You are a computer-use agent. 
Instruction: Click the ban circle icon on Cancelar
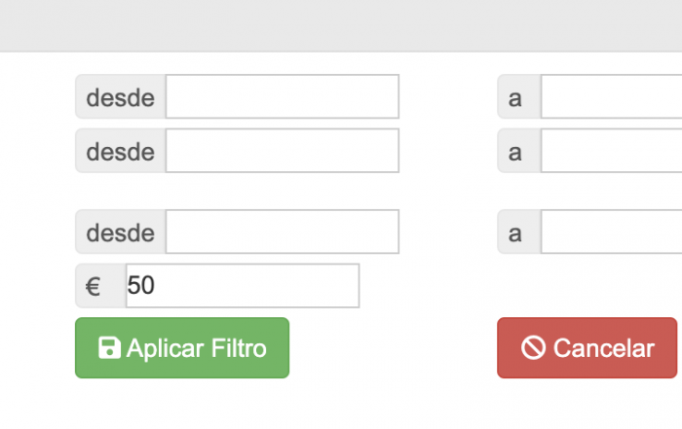[533, 348]
